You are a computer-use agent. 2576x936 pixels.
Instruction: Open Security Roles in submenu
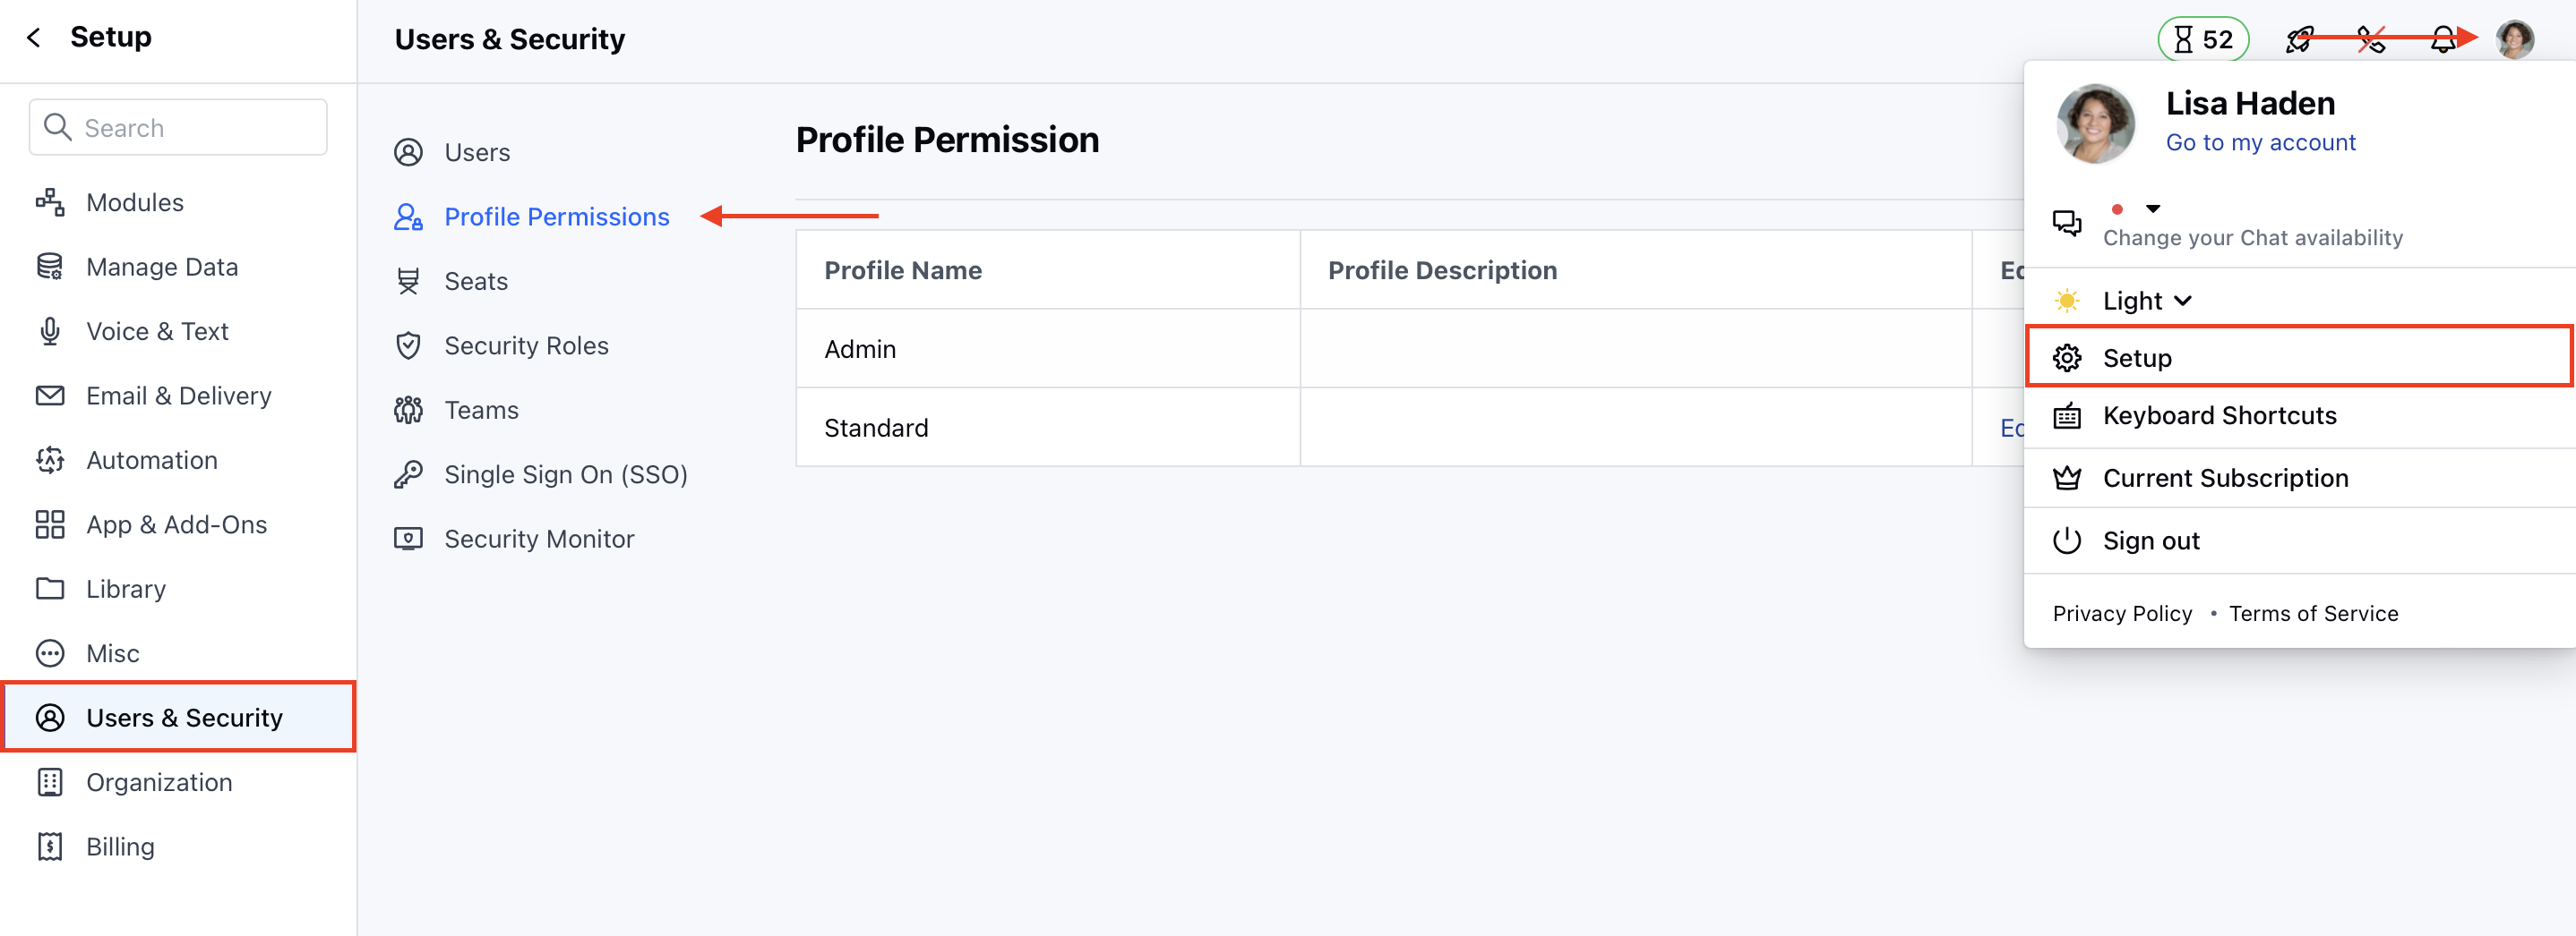pyautogui.click(x=526, y=345)
